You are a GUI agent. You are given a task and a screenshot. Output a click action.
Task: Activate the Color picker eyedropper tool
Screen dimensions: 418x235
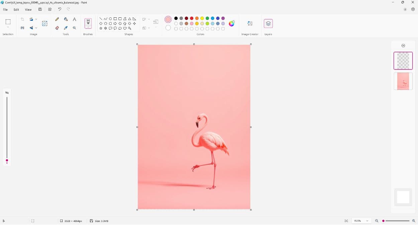pyautogui.click(x=66, y=28)
